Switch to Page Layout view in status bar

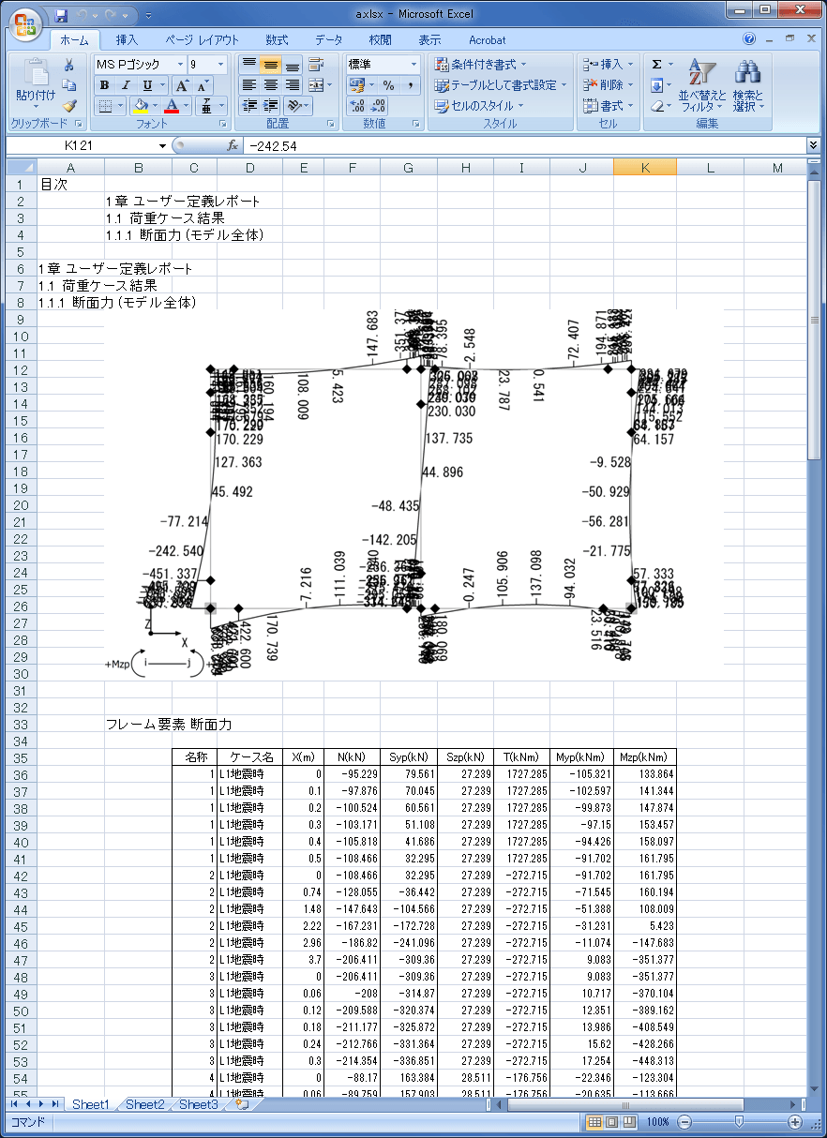click(611, 1122)
